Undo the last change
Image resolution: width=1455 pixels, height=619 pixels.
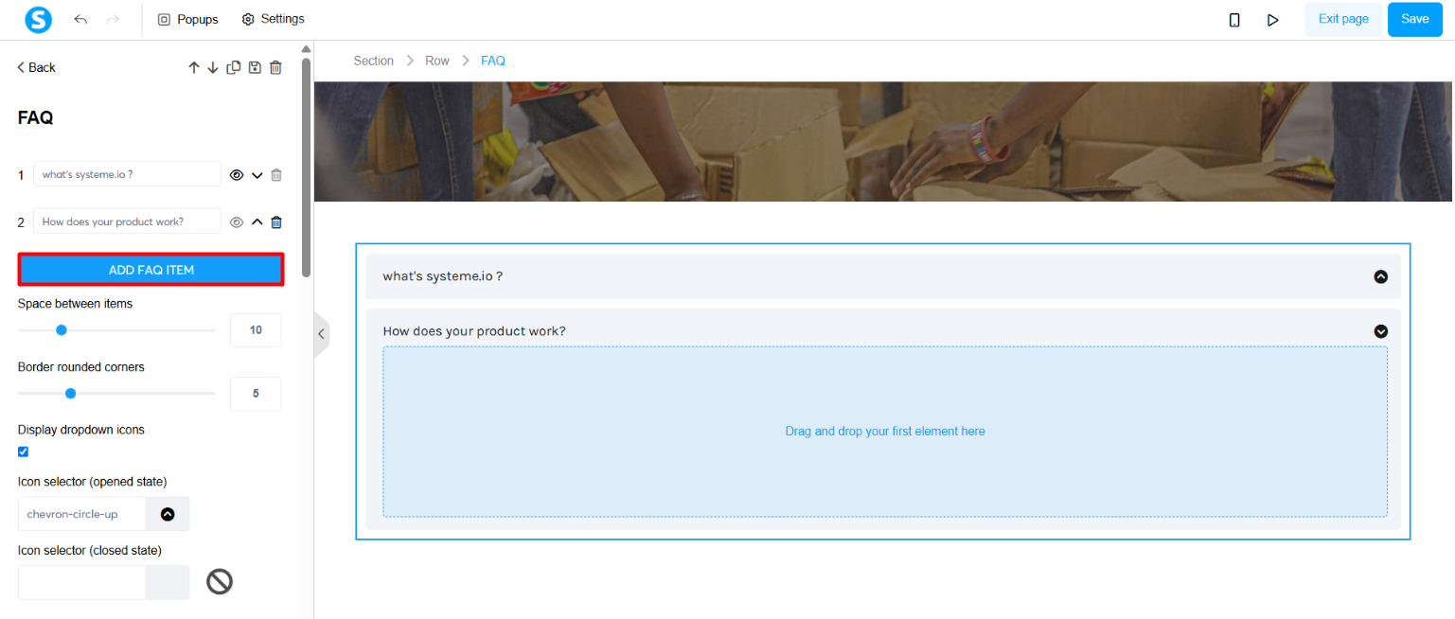(80, 19)
